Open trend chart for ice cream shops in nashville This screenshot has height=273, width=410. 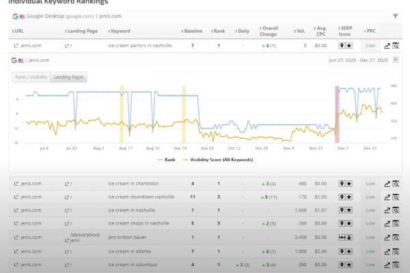point(387,224)
